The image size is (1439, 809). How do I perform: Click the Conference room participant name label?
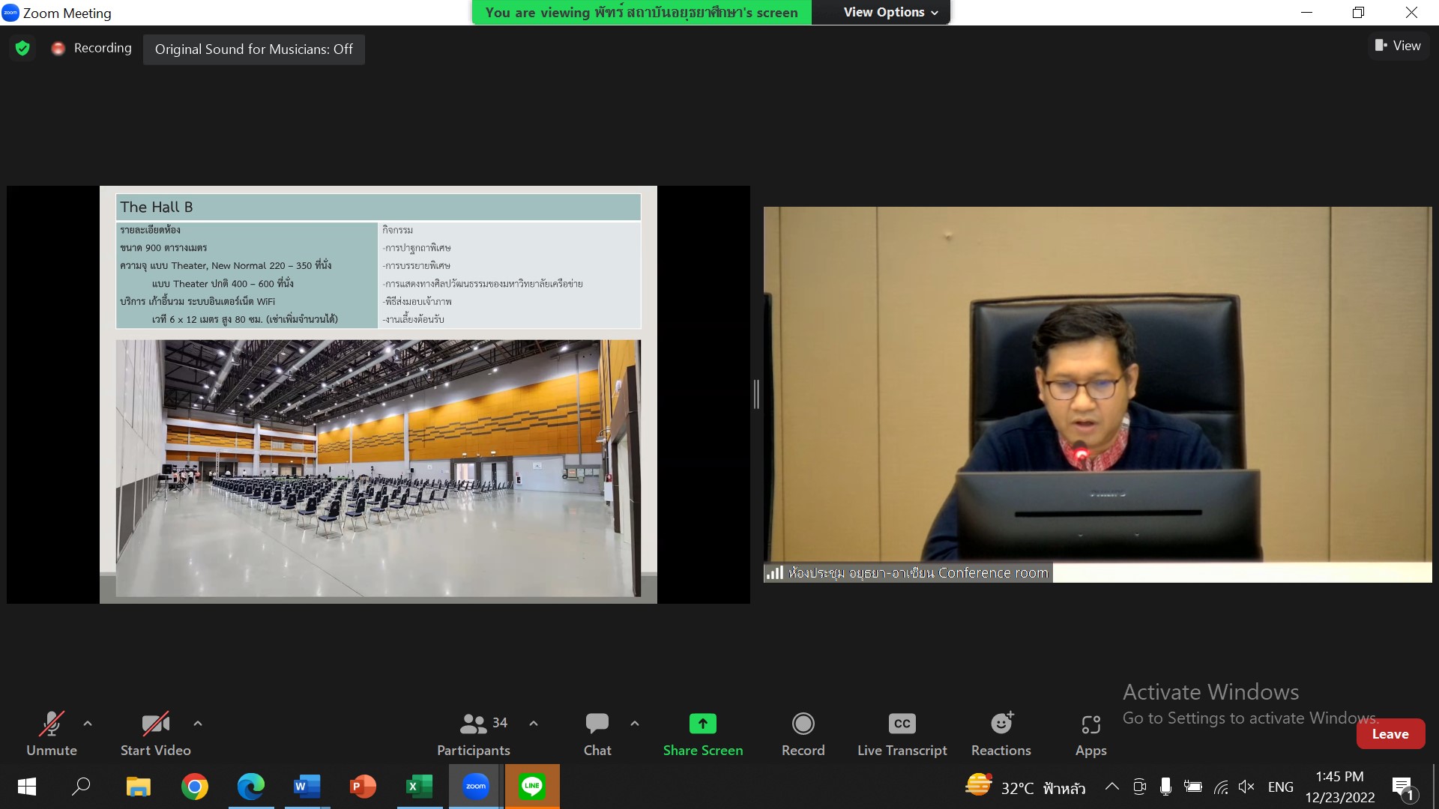(x=908, y=573)
